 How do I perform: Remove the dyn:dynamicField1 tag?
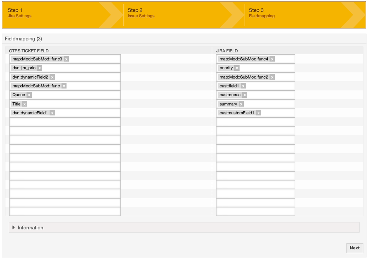[x=52, y=113]
